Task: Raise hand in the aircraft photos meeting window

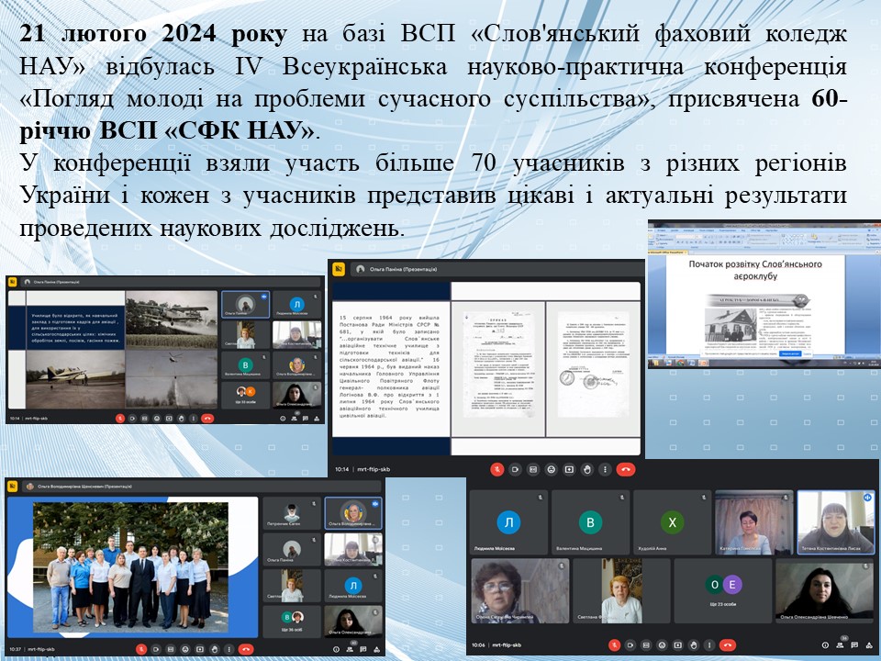Action: tap(181, 419)
